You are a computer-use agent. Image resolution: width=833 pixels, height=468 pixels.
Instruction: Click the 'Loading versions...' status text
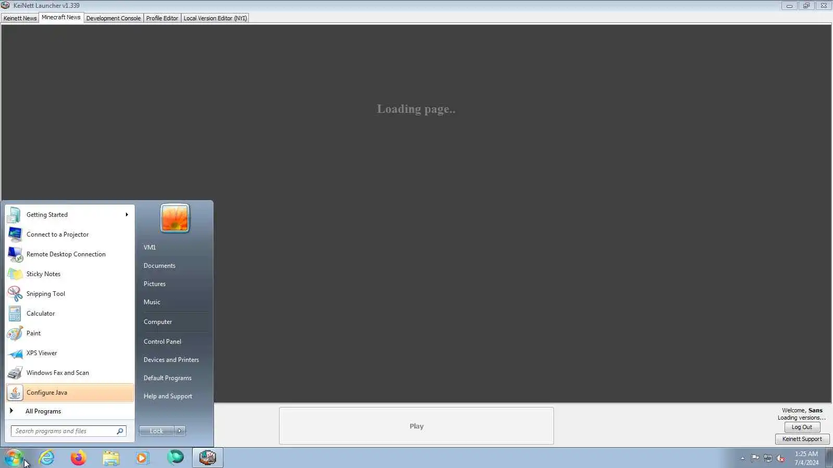[802, 418]
